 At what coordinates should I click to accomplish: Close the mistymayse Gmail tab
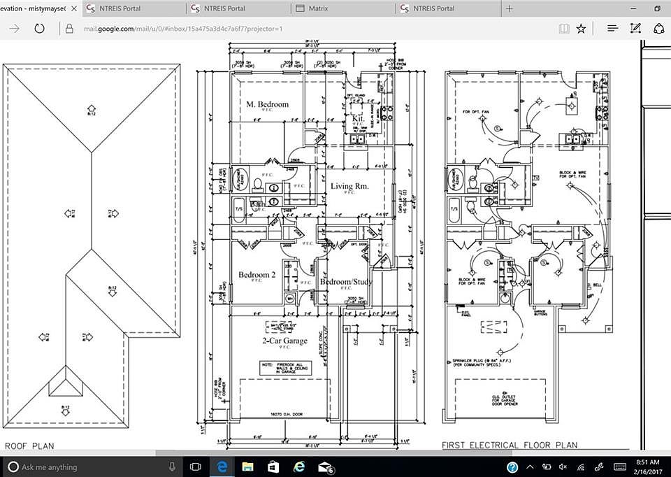tap(73, 8)
